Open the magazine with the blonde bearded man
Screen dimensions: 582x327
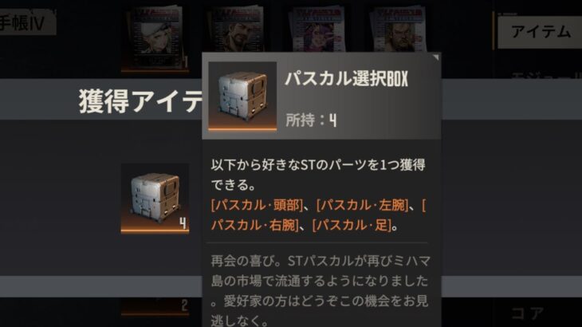click(x=398, y=29)
